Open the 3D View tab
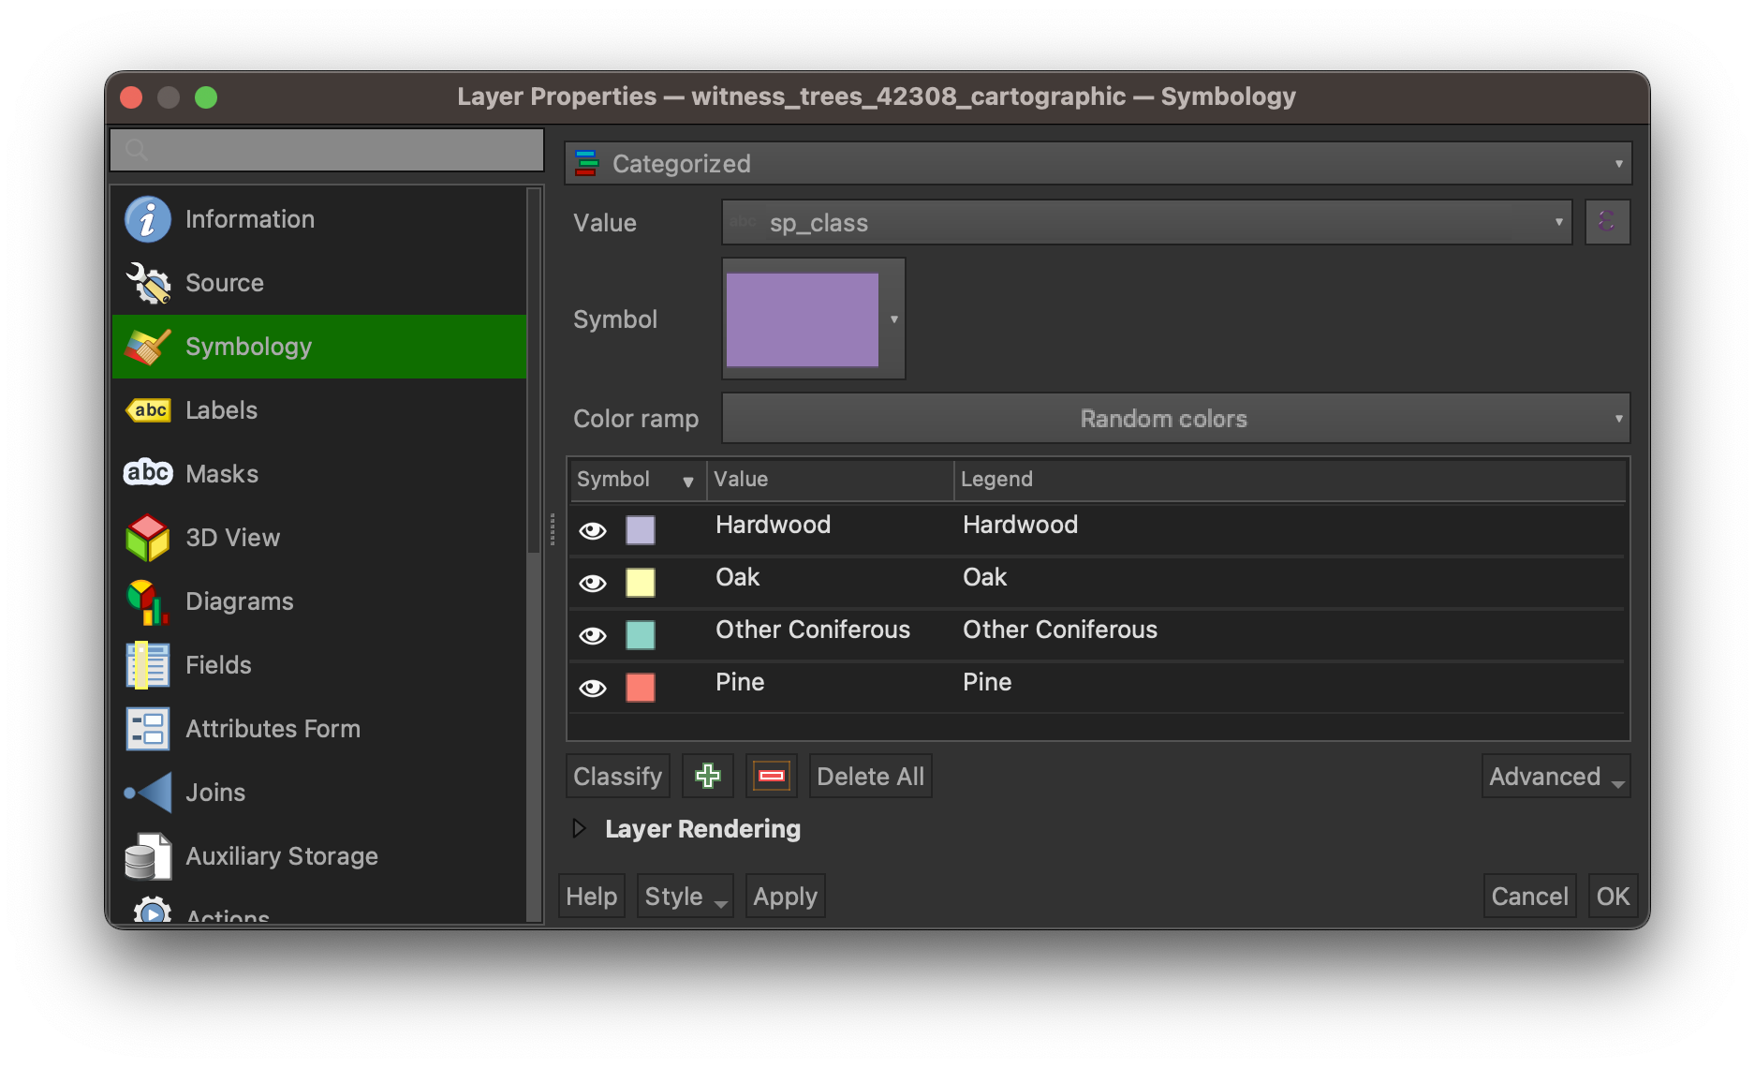The width and height of the screenshot is (1755, 1068). [x=319, y=538]
